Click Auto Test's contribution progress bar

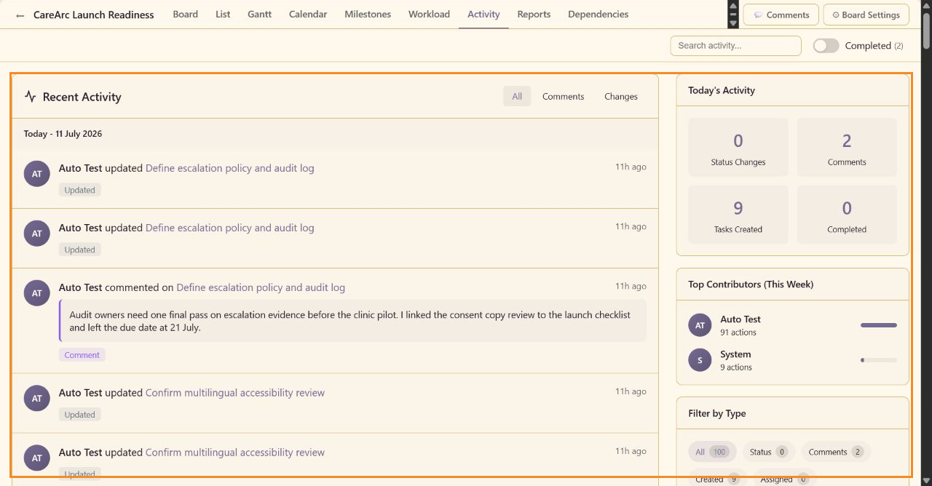click(879, 325)
